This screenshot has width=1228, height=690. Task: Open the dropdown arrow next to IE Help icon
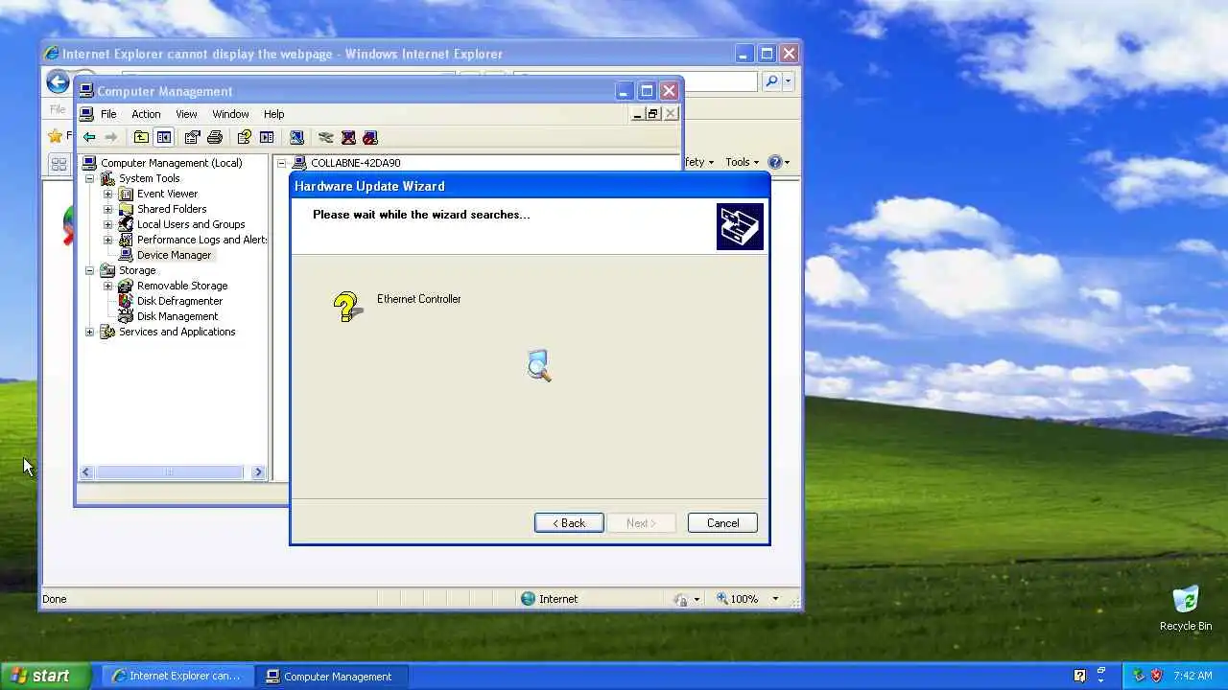[x=788, y=162]
